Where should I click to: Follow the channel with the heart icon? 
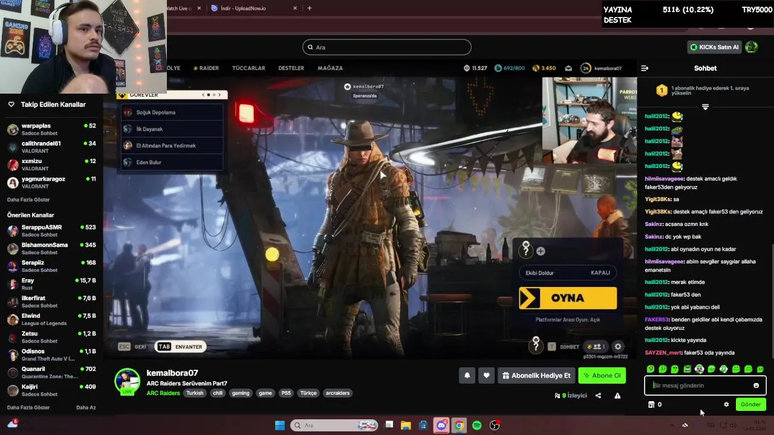point(486,376)
